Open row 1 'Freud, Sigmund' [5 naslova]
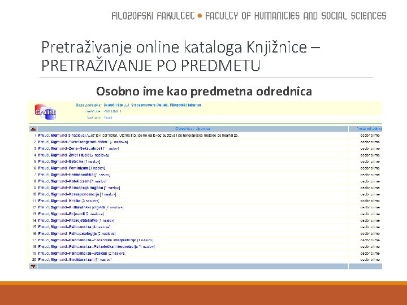This screenshot has width=407, height=305. pos(62,136)
